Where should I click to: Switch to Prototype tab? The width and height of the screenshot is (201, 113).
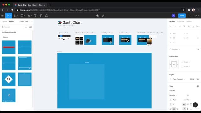pyautogui.click(x=181, y=21)
